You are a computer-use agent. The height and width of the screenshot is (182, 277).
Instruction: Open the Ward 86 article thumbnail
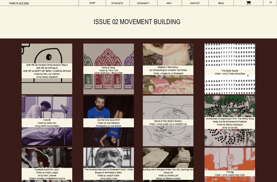tap(47, 121)
